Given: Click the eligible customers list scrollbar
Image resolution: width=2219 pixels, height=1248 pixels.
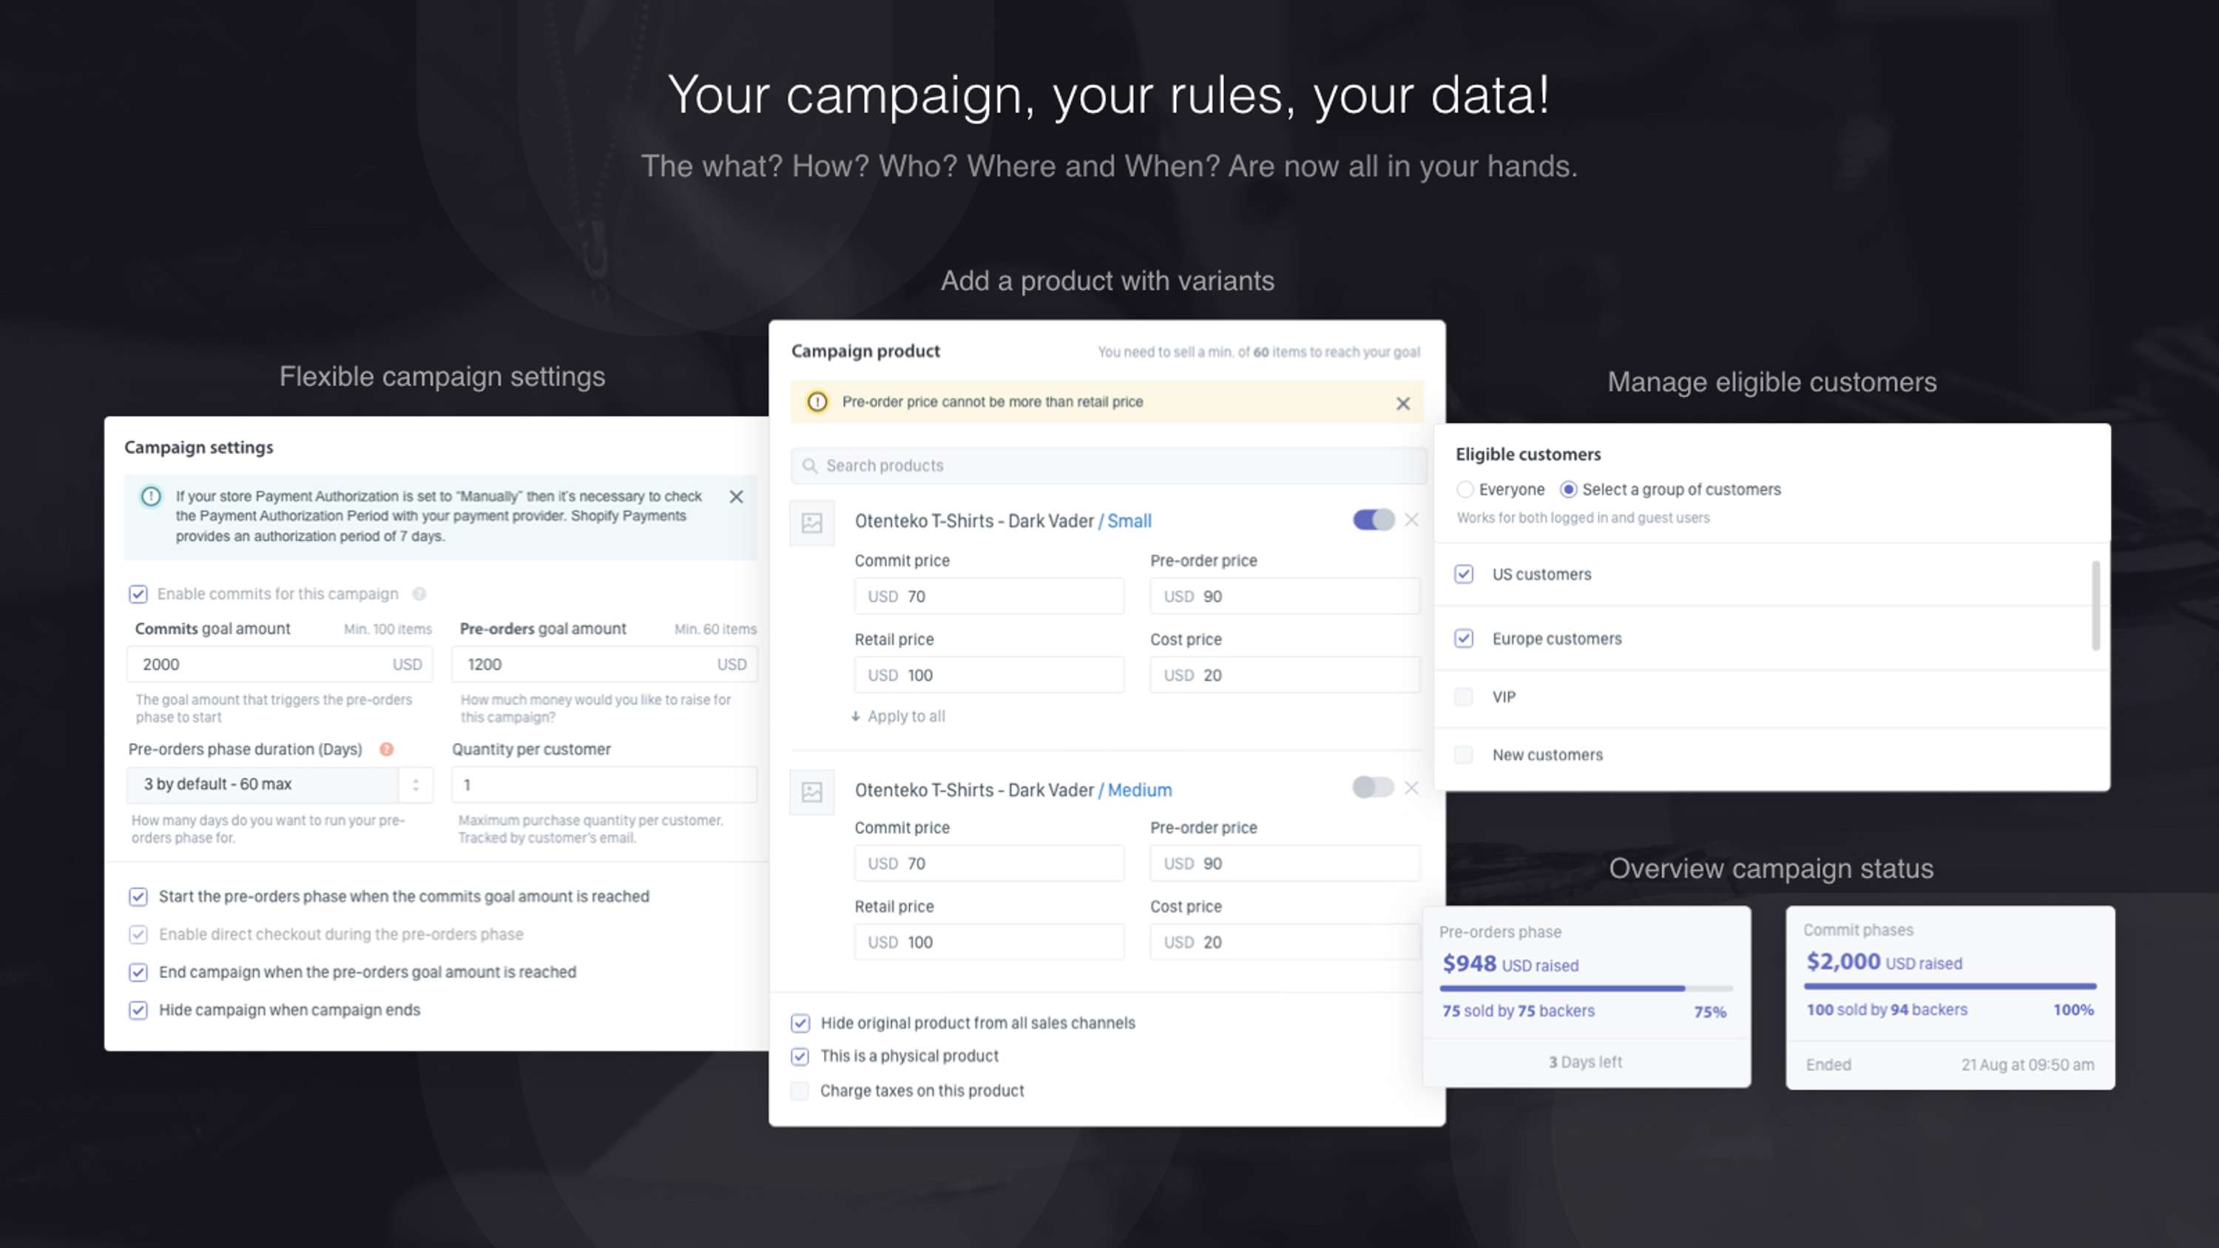Looking at the screenshot, I should [2095, 606].
